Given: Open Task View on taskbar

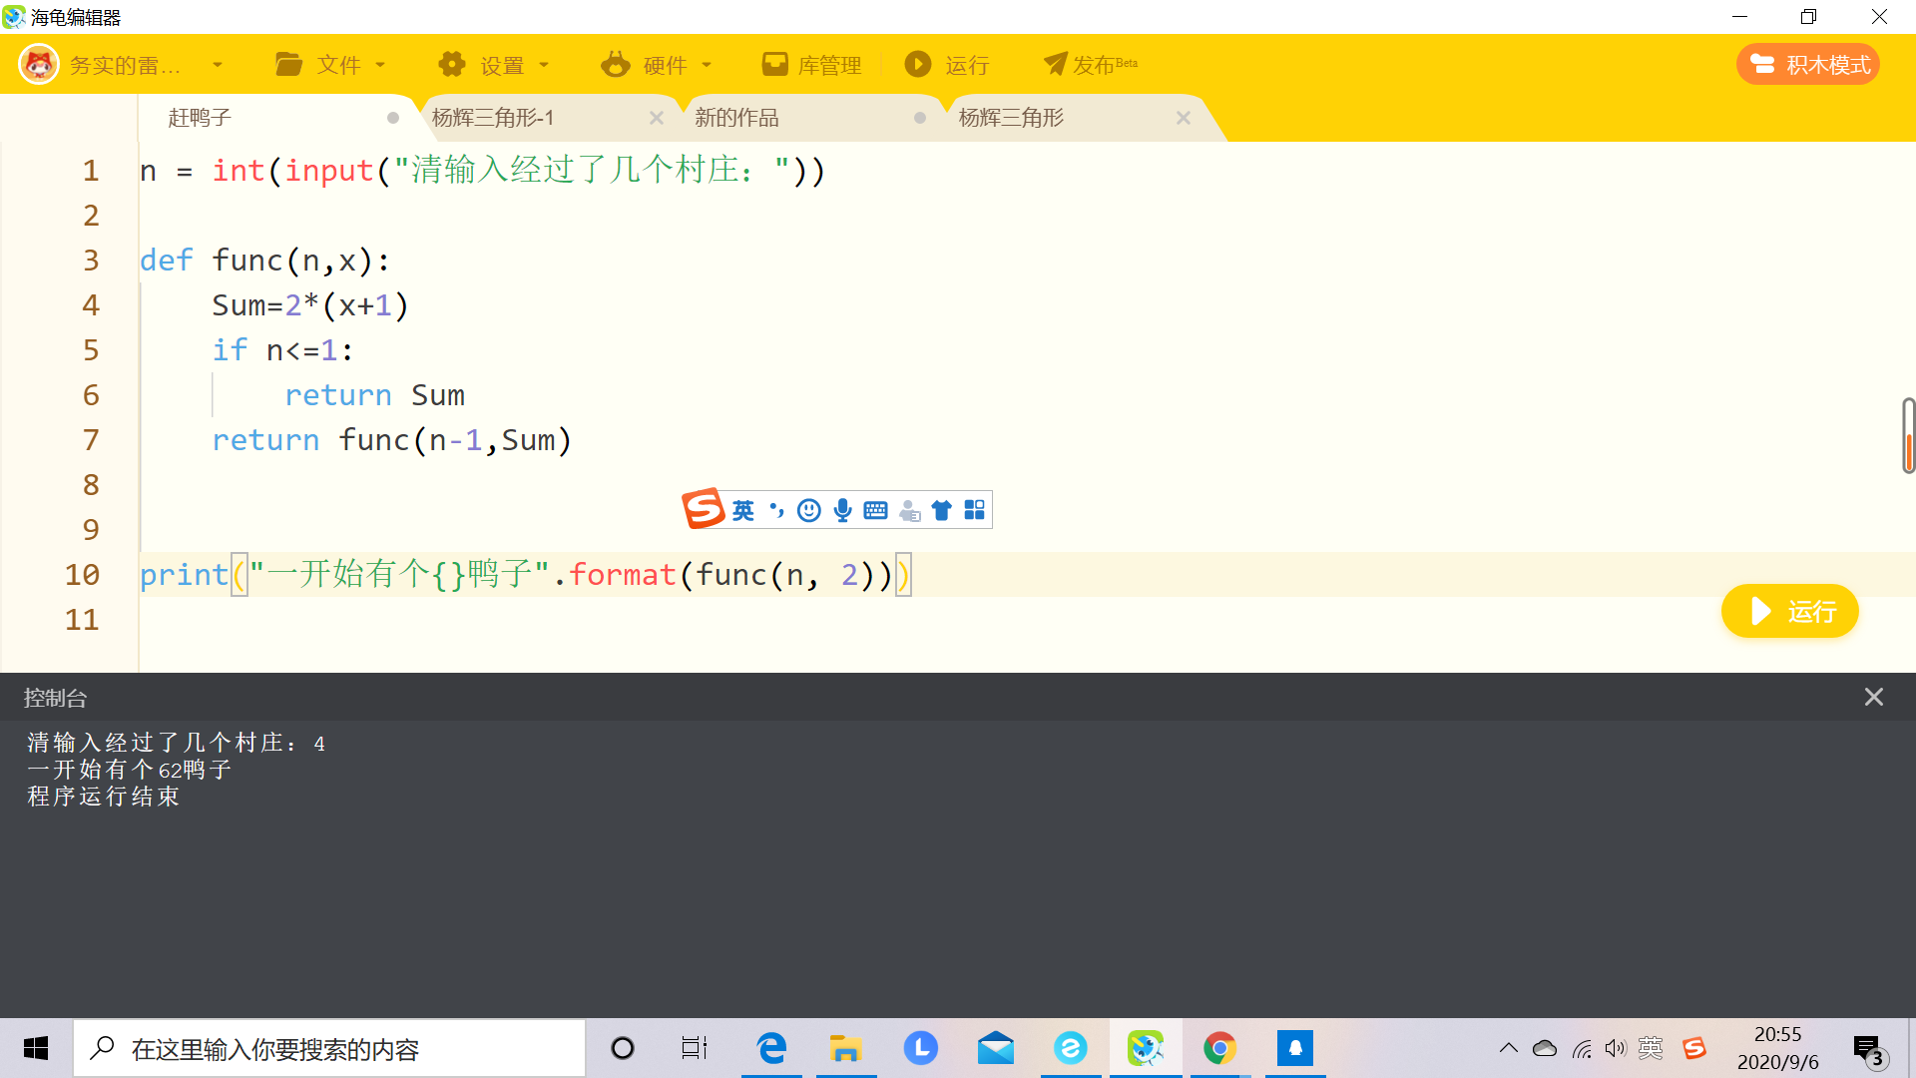Looking at the screenshot, I should (695, 1048).
